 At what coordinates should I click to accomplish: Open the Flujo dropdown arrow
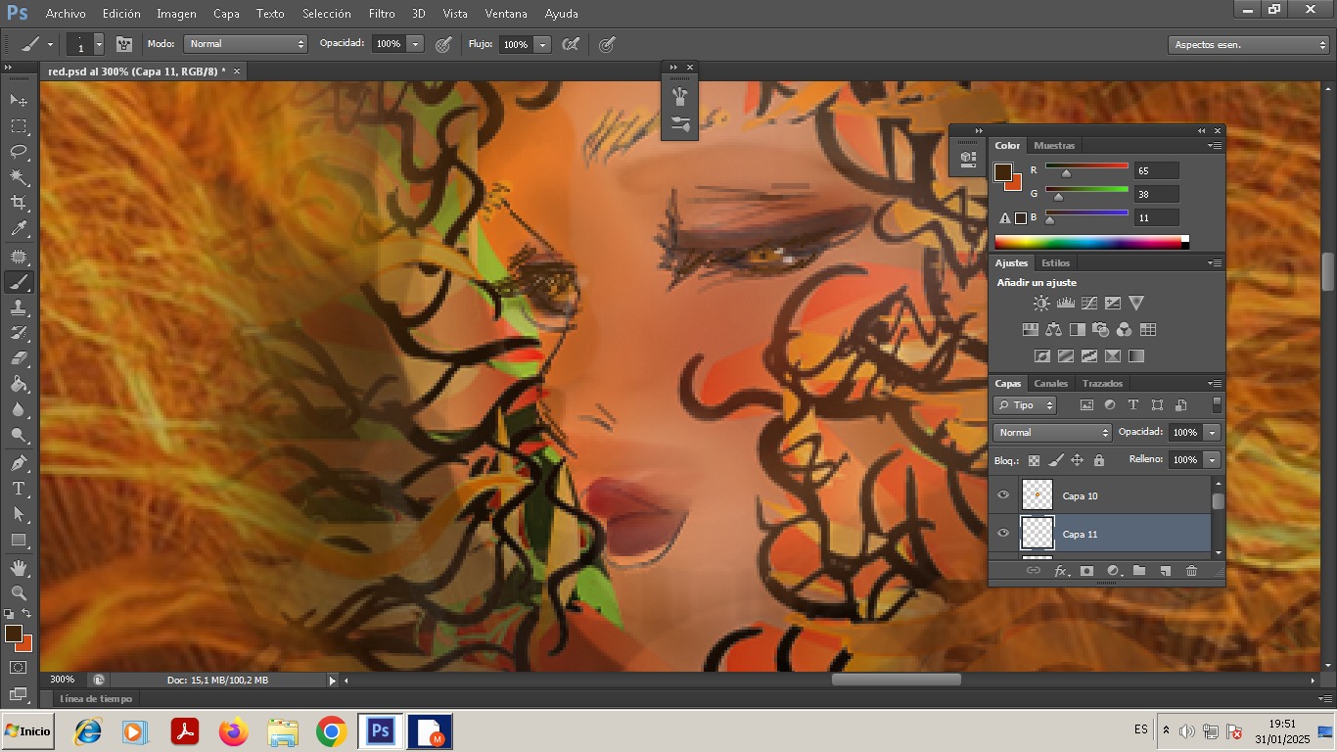click(542, 44)
